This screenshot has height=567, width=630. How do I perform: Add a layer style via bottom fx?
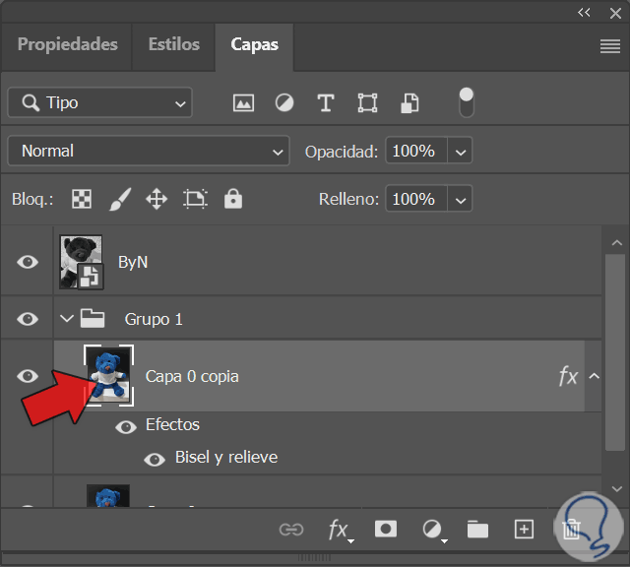coord(340,531)
